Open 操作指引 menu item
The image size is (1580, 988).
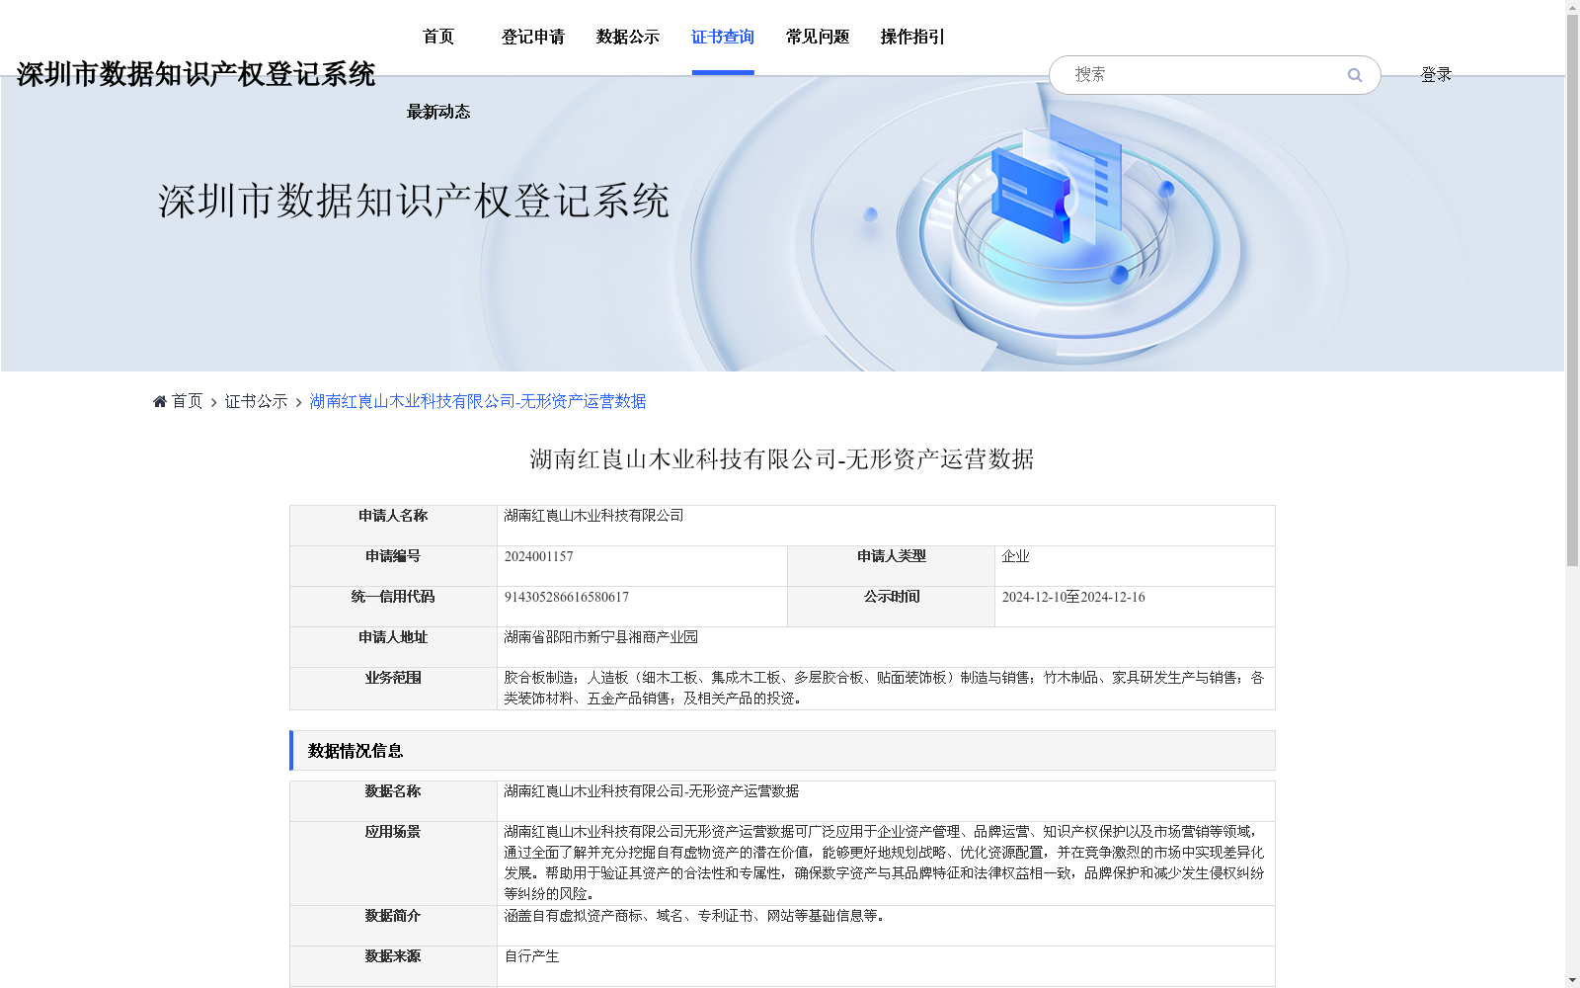click(912, 37)
